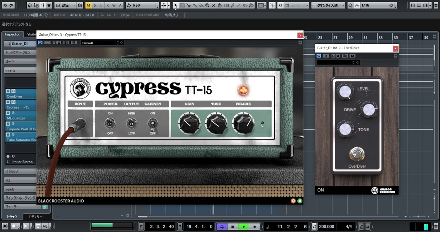Open the MixConsole mixer icon
440x232 pixels.
click(x=43, y=5)
